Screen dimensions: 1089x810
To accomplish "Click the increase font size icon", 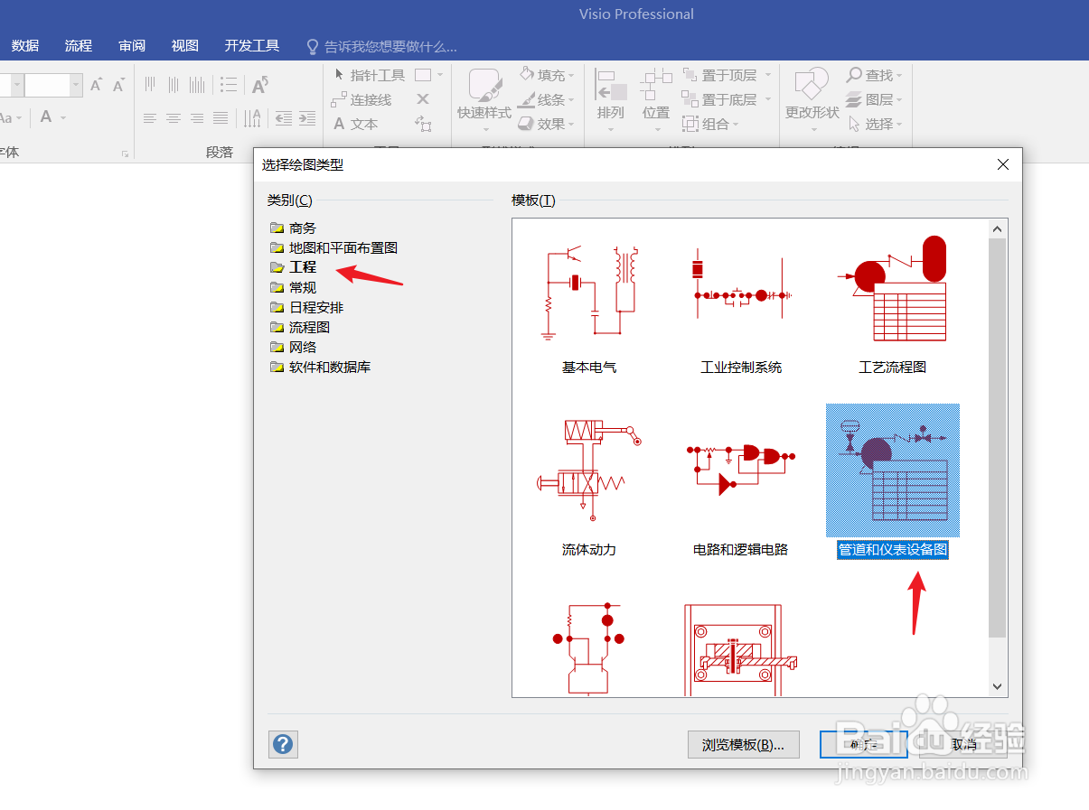I will (96, 85).
